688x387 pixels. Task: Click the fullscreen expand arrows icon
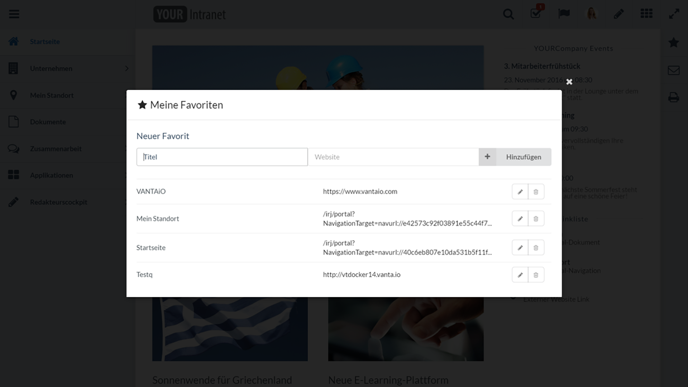[674, 14]
